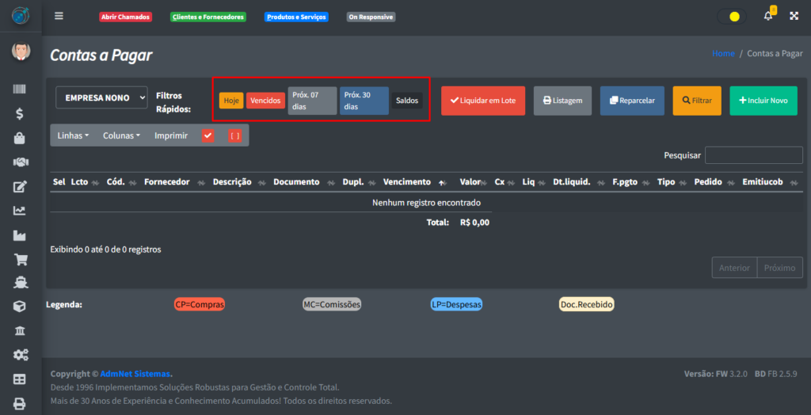Screen dimensions: 811x415
Task: Click the Pesquisar search field
Action: (753, 155)
